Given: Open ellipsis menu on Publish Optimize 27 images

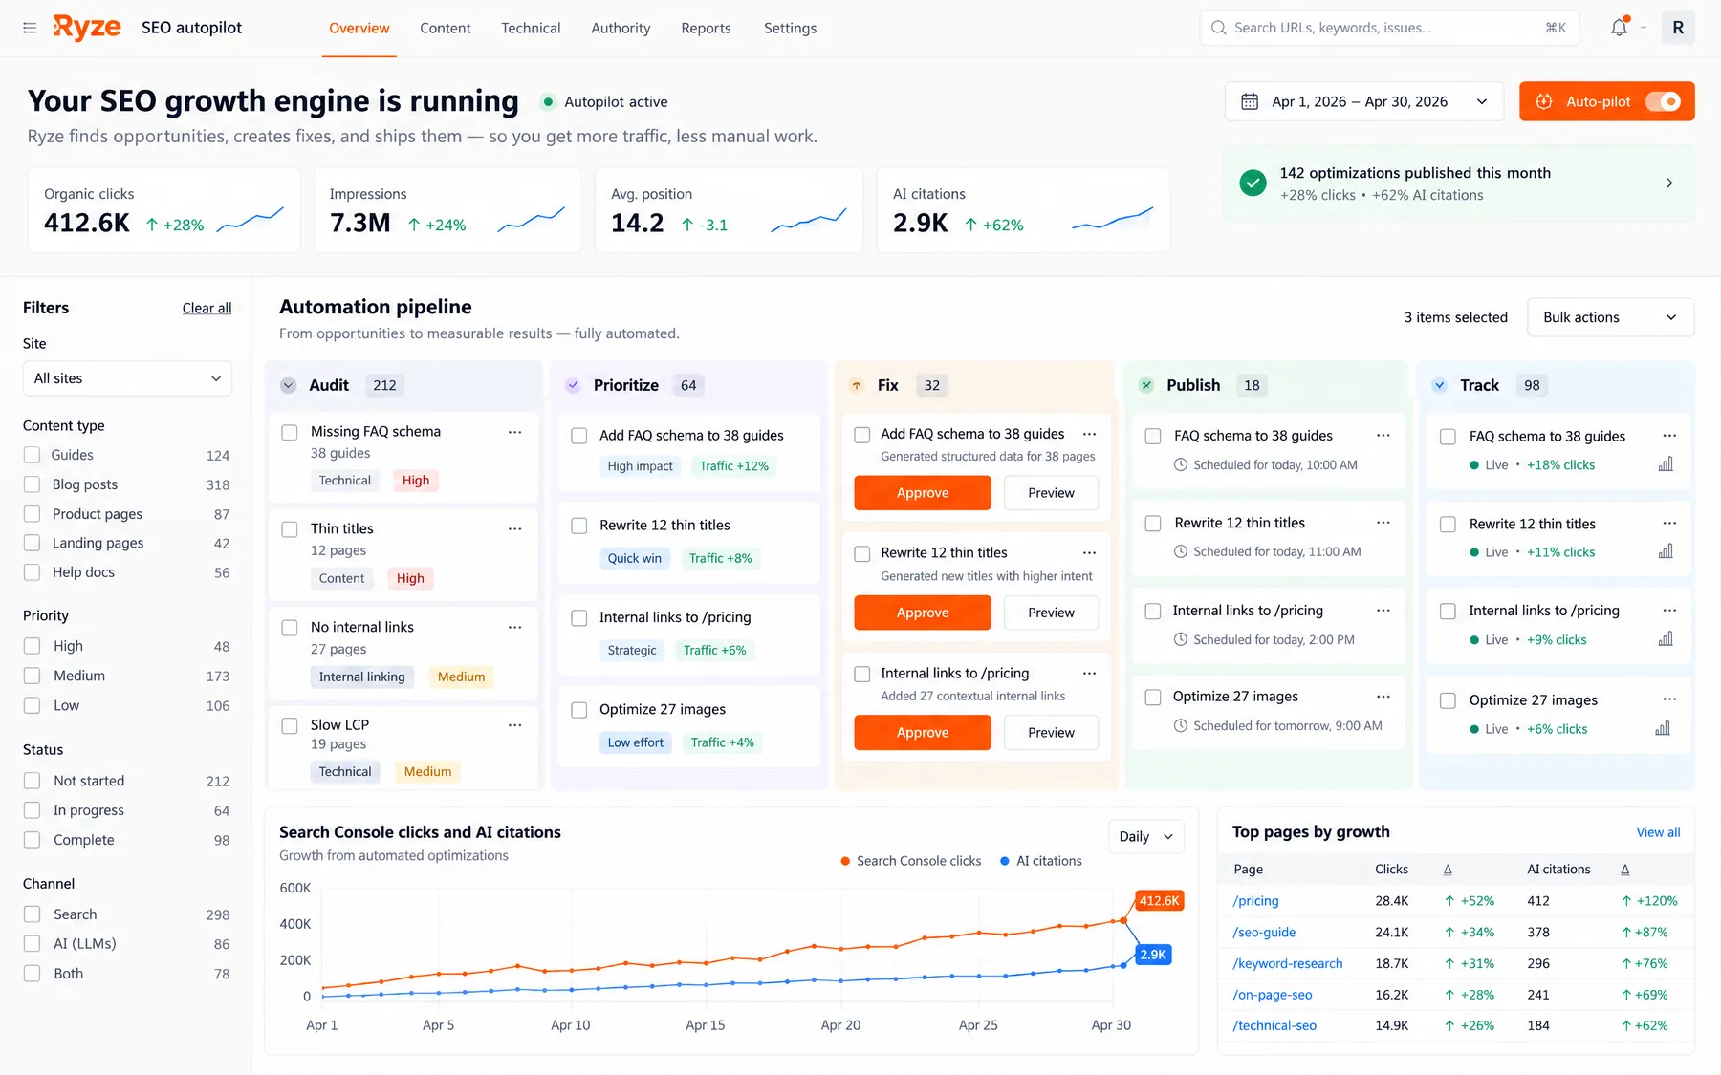Looking at the screenshot, I should [x=1383, y=697].
